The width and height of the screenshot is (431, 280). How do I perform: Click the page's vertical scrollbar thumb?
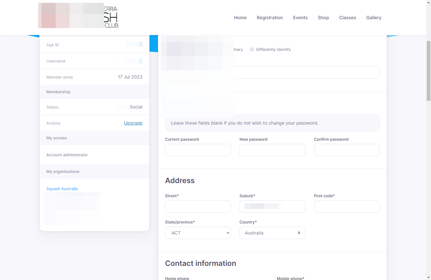click(428, 71)
